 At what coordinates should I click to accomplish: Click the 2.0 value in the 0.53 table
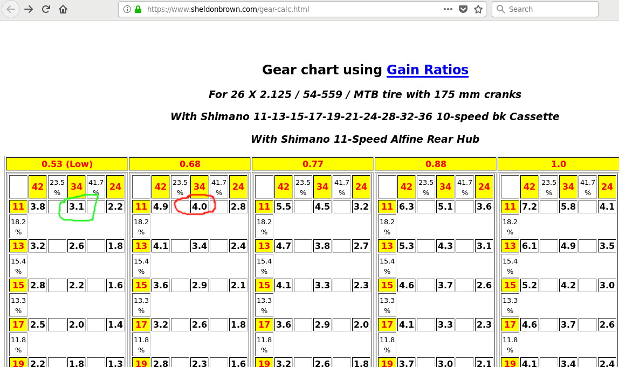[x=77, y=324]
